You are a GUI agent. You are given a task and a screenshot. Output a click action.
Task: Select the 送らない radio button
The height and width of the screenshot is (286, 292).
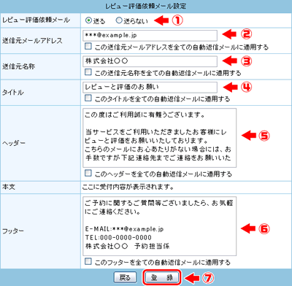119,20
